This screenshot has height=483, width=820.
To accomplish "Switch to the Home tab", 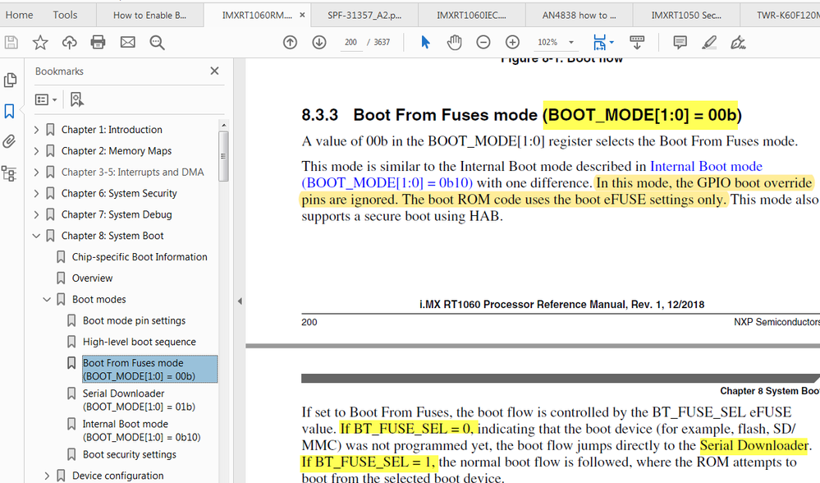I will [x=20, y=15].
